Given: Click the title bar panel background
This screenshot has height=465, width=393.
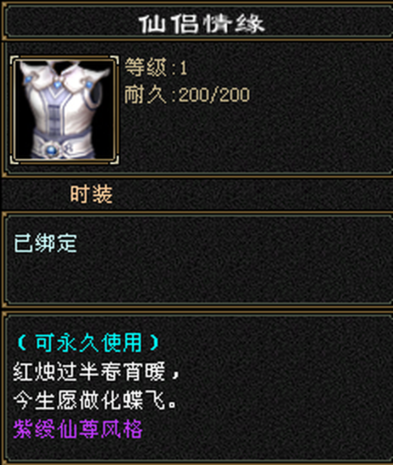Looking at the screenshot, I should tap(319, 22).
